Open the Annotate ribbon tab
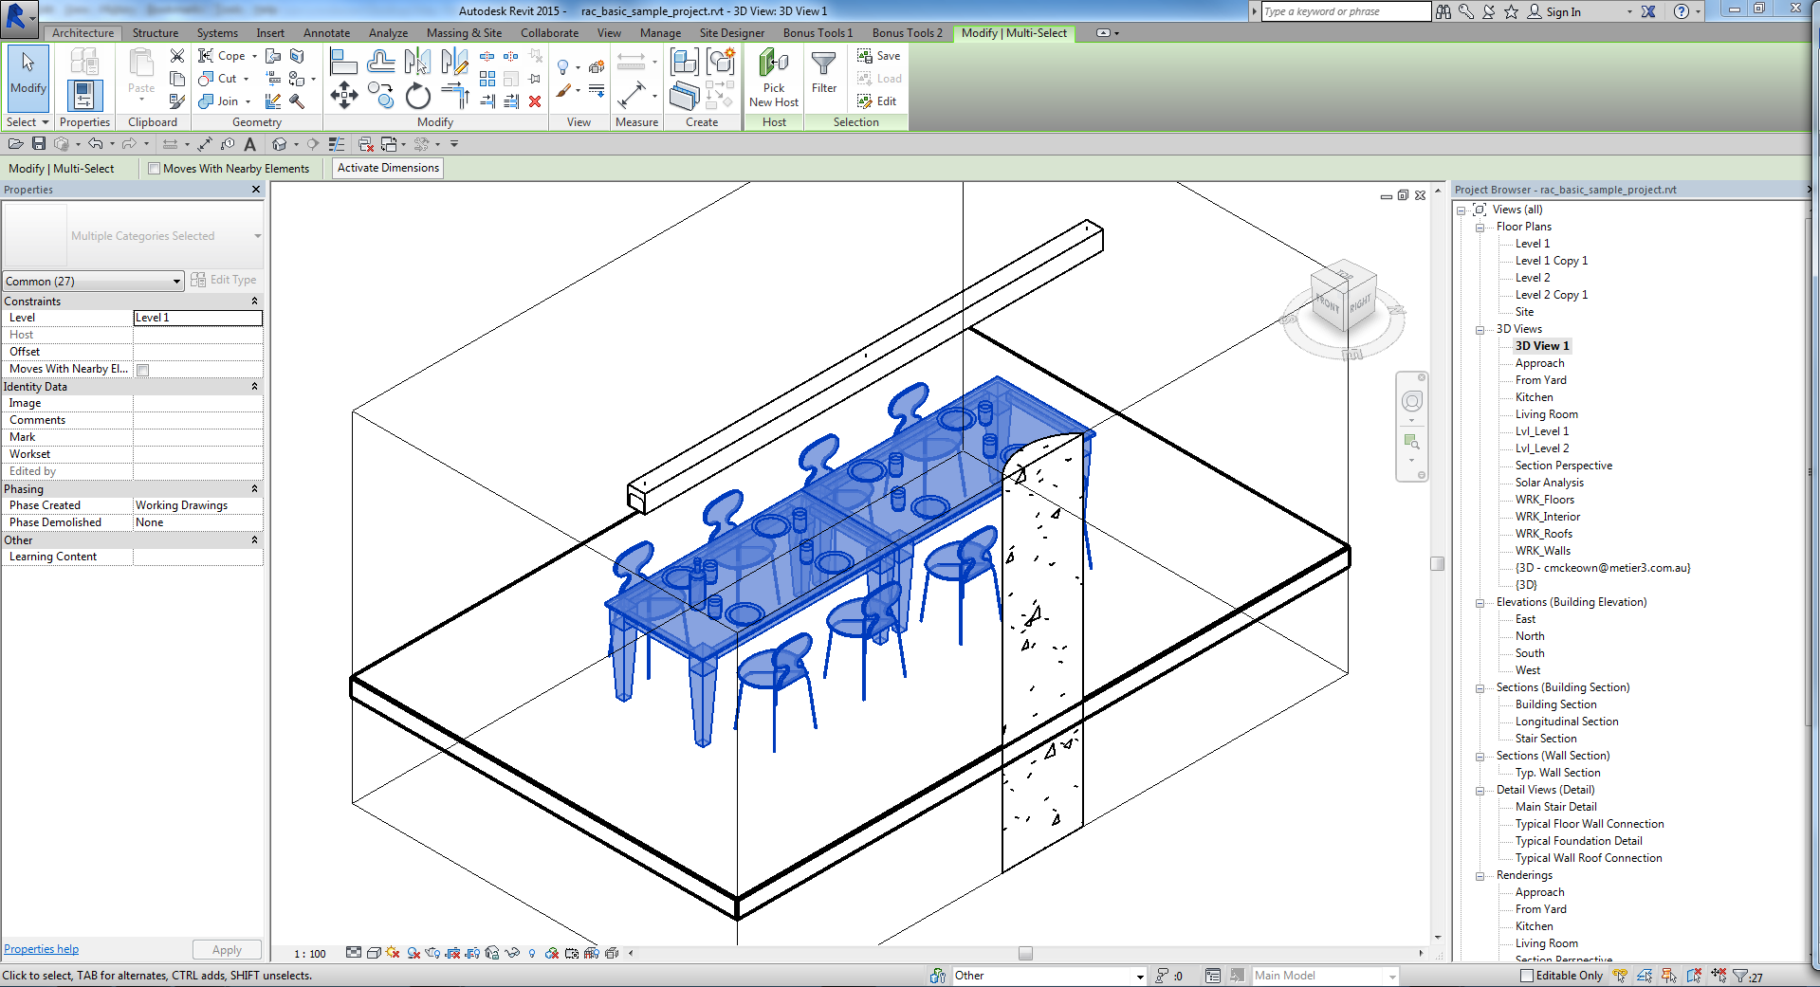Screen dimensions: 1820x987 pos(326,32)
